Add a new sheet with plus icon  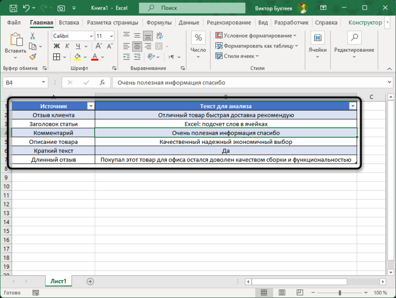[90, 281]
